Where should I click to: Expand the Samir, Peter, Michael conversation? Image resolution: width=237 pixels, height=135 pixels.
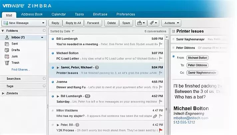pos(58,67)
